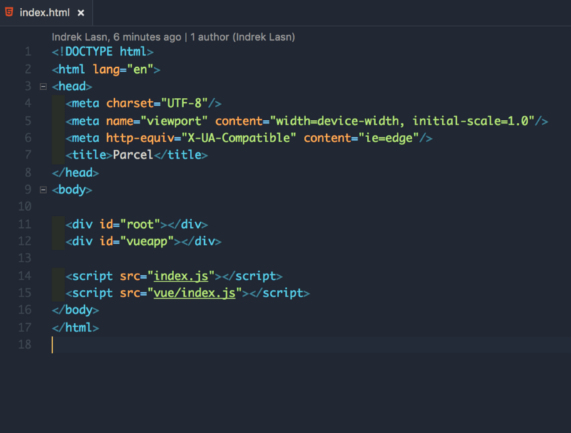Collapse the body tag fold marker
Image resolution: width=571 pixels, height=433 pixels.
pyautogui.click(x=44, y=190)
